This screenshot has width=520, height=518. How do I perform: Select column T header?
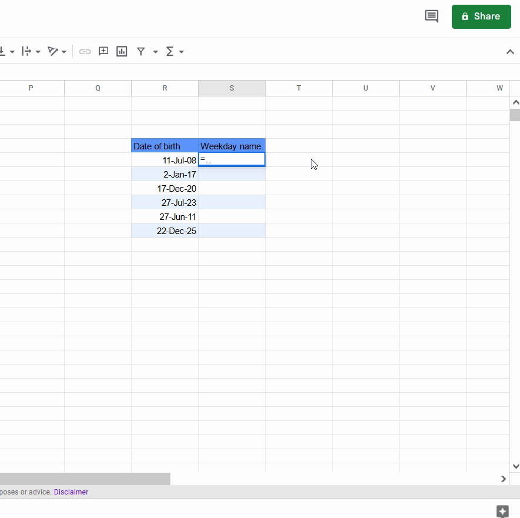pos(298,88)
